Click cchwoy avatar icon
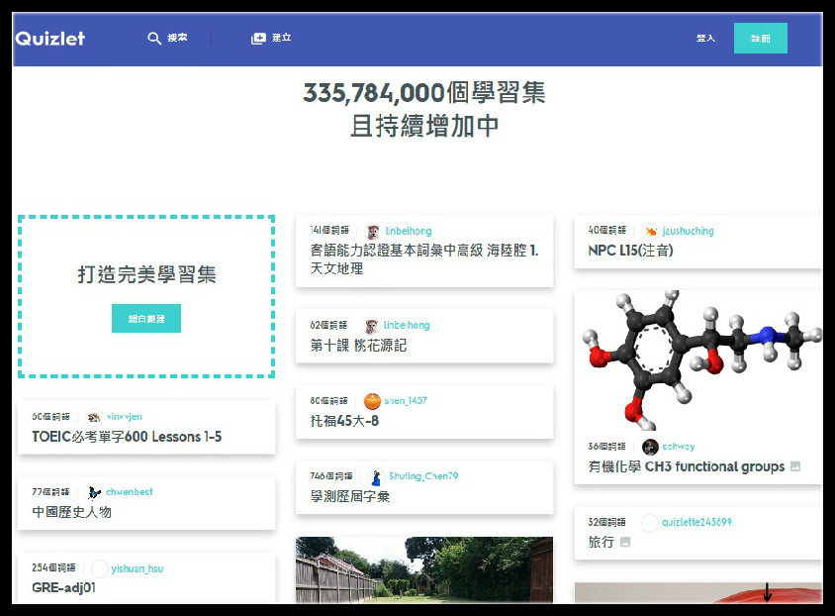 coord(650,447)
